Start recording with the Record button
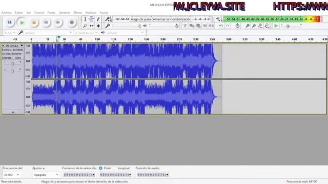Screen dimensions: 328x184 click(x=72, y=22)
